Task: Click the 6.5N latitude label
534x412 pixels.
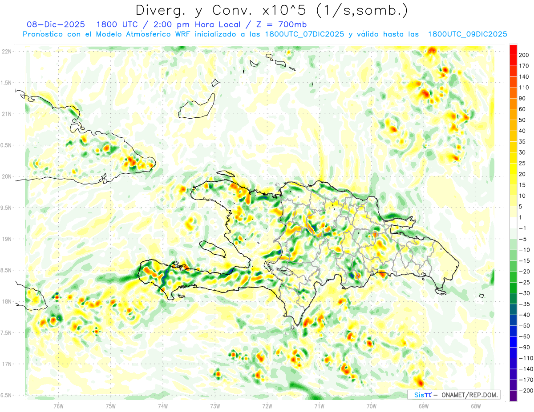Action: 6,395
